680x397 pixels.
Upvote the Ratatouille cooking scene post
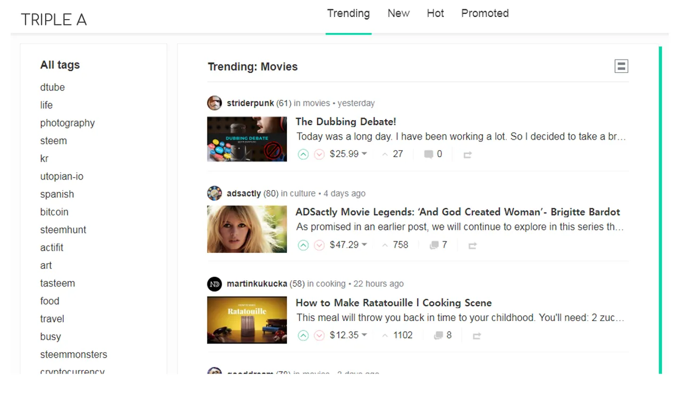(303, 335)
